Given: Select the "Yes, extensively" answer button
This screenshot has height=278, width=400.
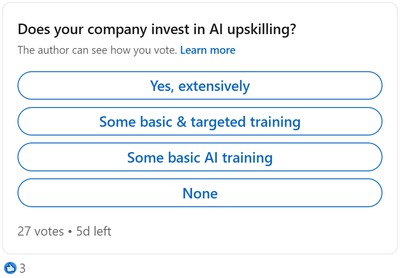Looking at the screenshot, I should 200,86.
